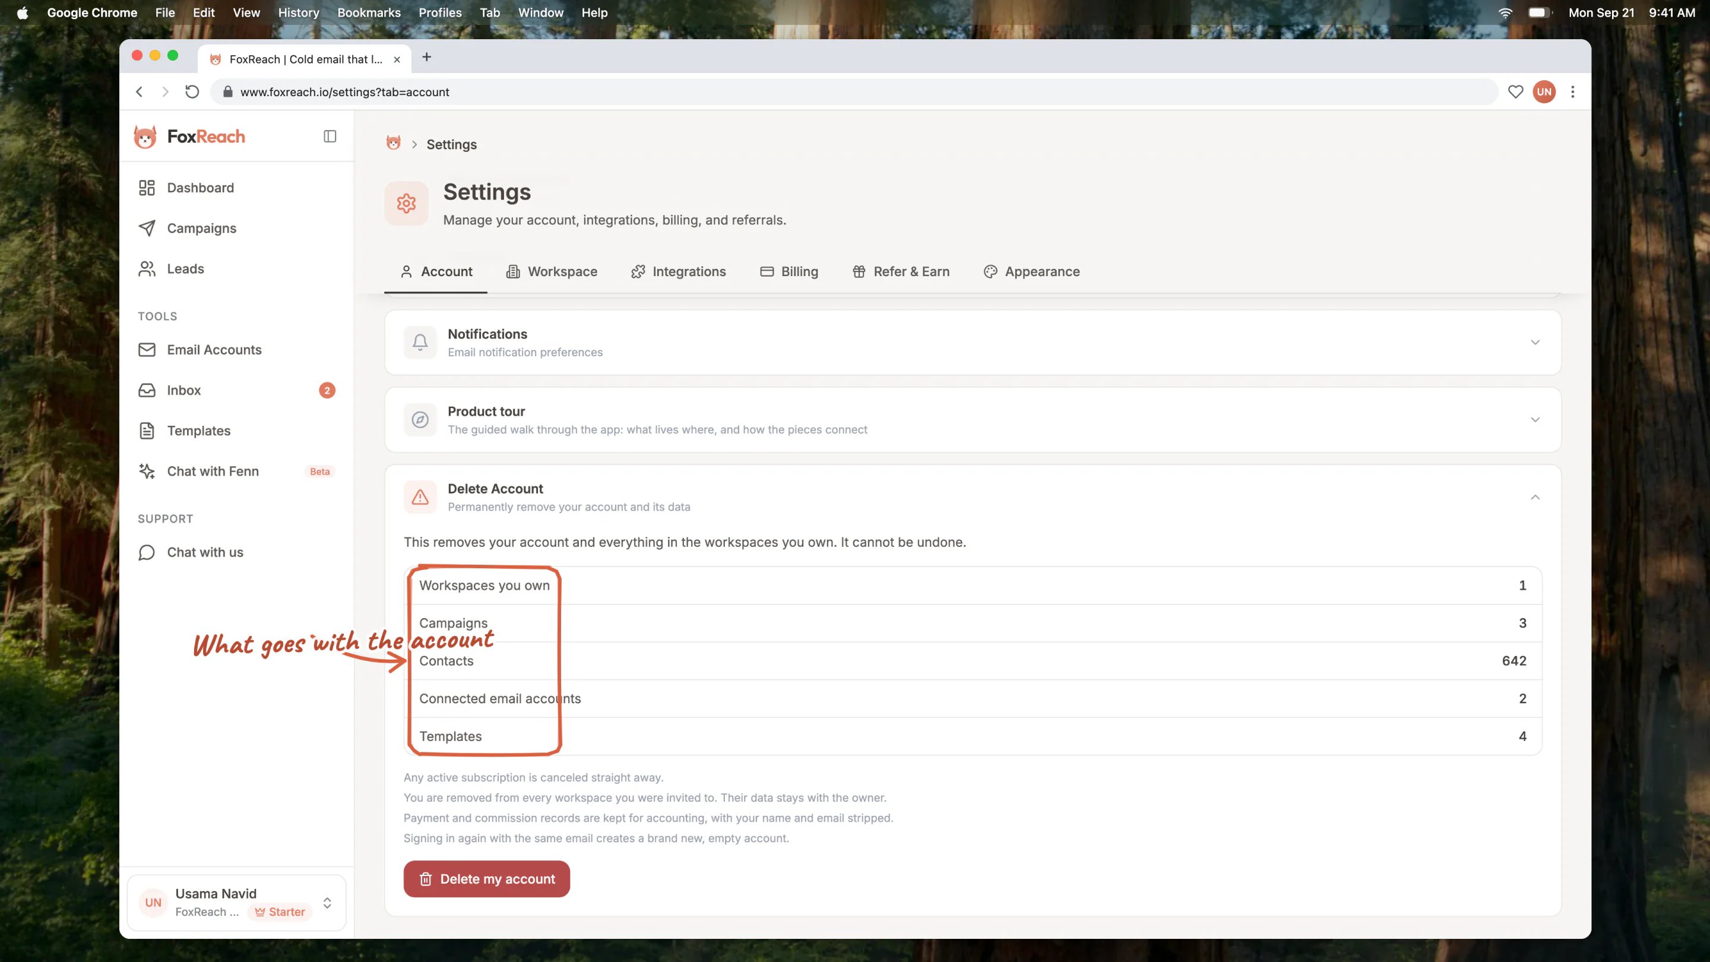The image size is (1710, 962).
Task: Open the History menu in menu bar
Action: click(x=298, y=12)
